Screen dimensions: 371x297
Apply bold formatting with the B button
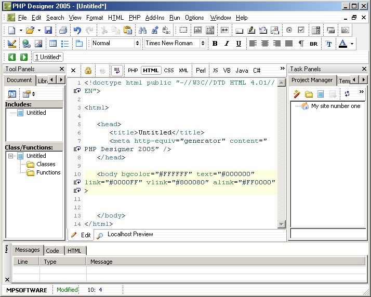tap(215, 44)
